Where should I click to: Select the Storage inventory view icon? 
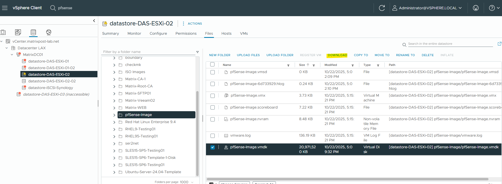[x=33, y=32]
